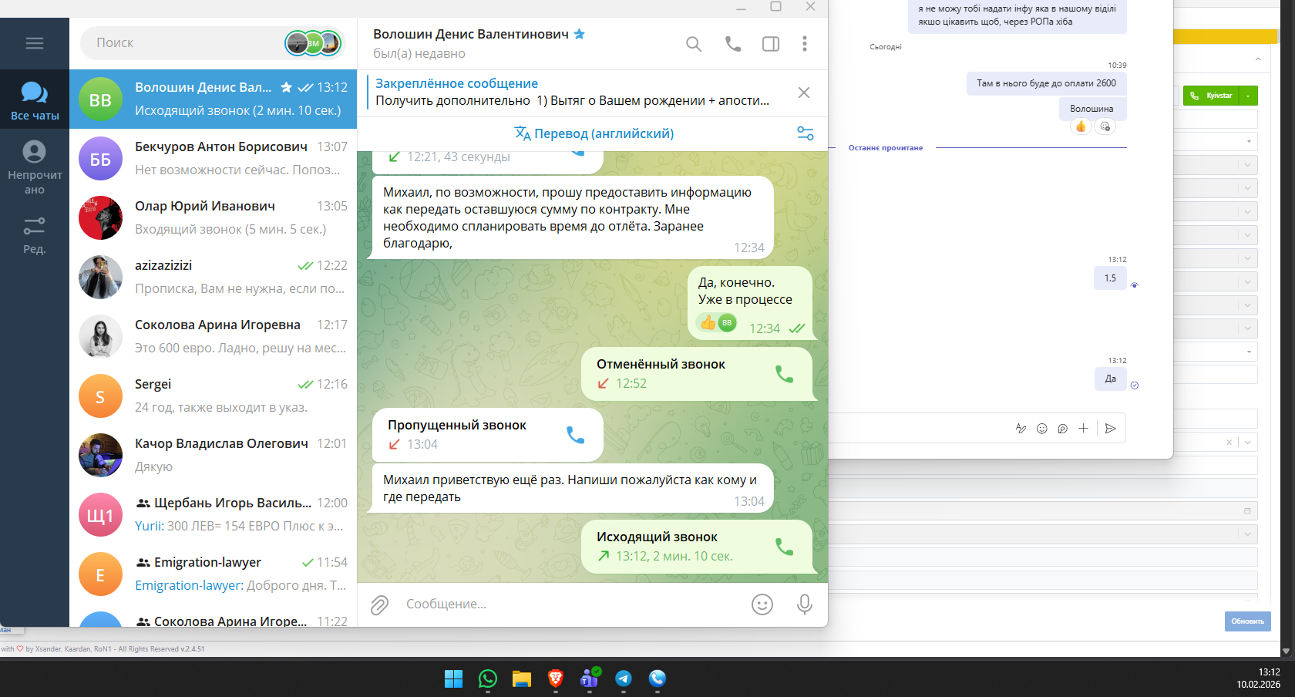Open text formatting in Teams compose box

click(x=1021, y=429)
